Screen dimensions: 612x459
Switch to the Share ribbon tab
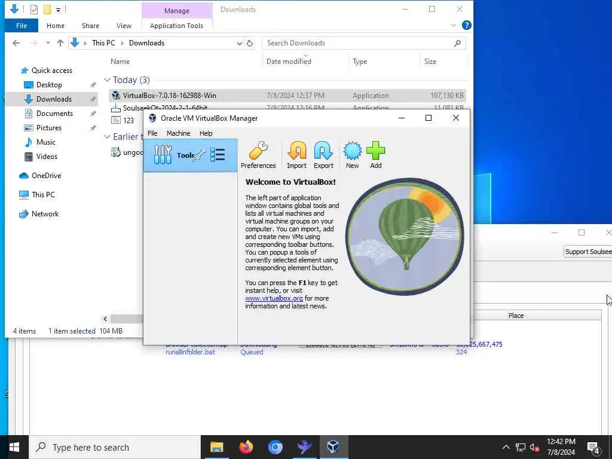(91, 26)
